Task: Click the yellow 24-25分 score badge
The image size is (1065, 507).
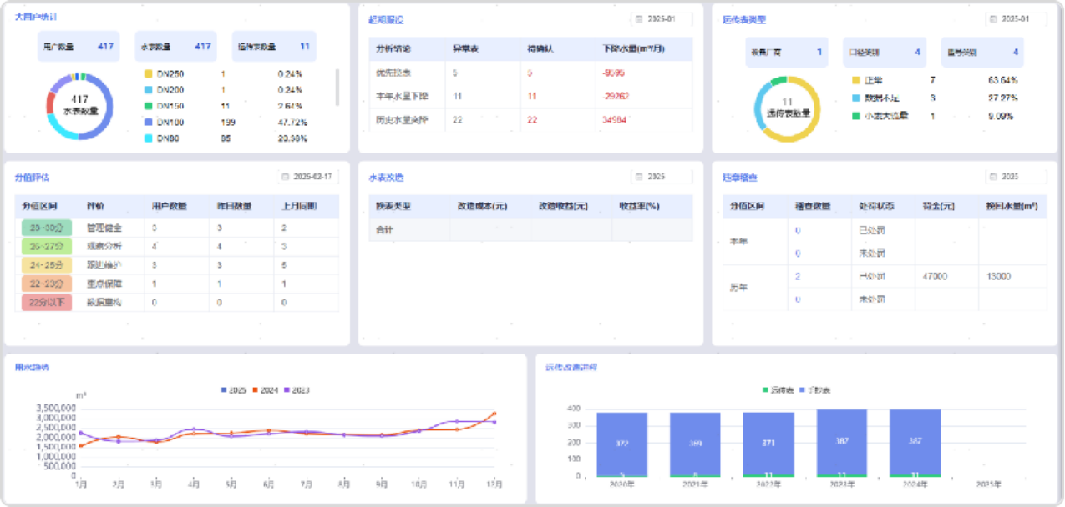Action: click(47, 265)
